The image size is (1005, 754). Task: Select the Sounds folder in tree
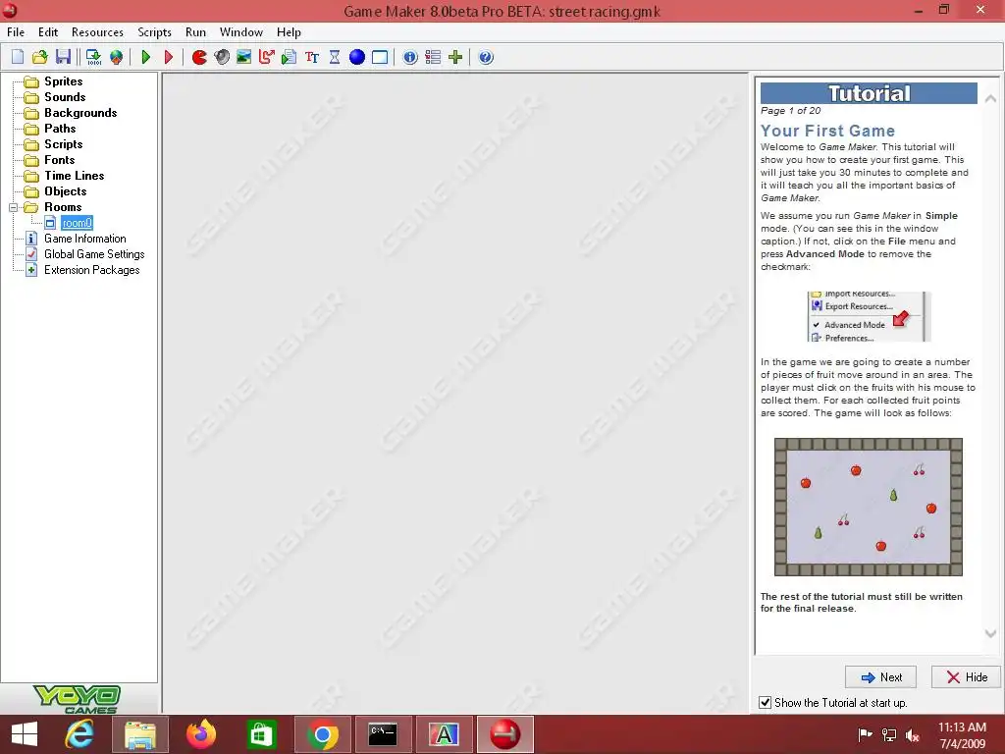click(x=65, y=97)
